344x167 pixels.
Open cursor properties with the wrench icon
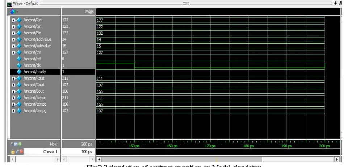[17, 151]
